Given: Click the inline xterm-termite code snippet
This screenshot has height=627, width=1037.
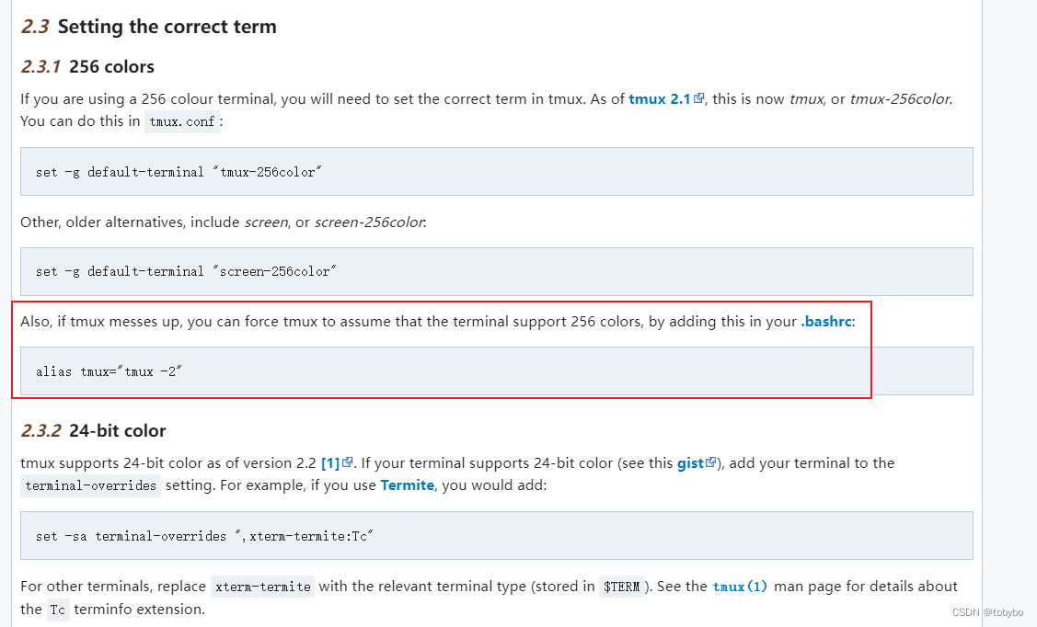Looking at the screenshot, I should tap(262, 587).
